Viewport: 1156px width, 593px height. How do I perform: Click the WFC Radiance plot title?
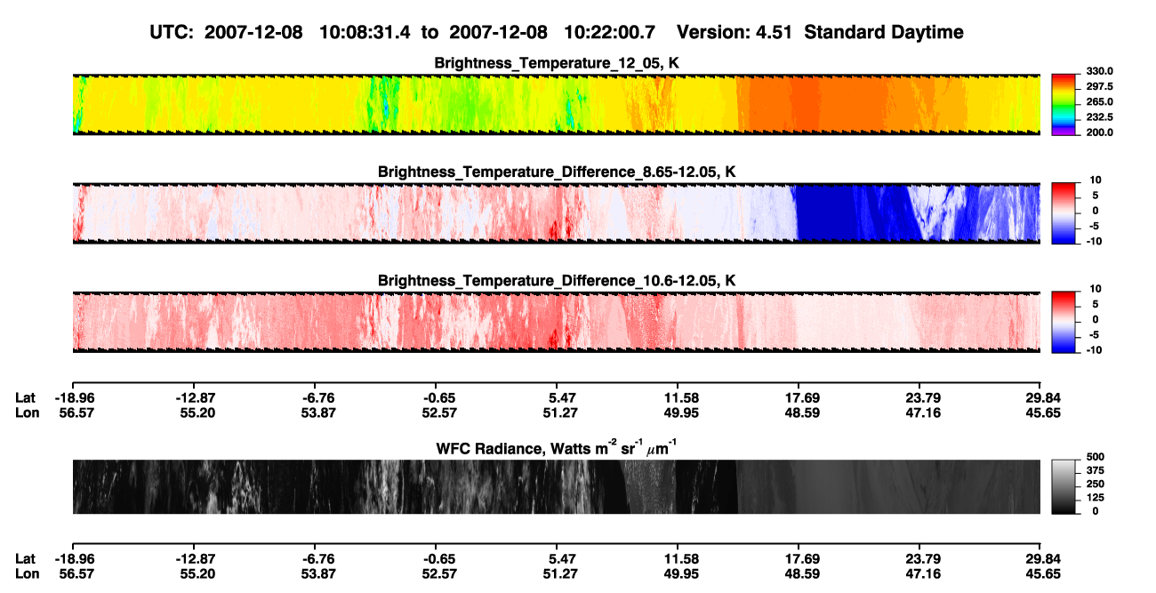[x=557, y=446]
